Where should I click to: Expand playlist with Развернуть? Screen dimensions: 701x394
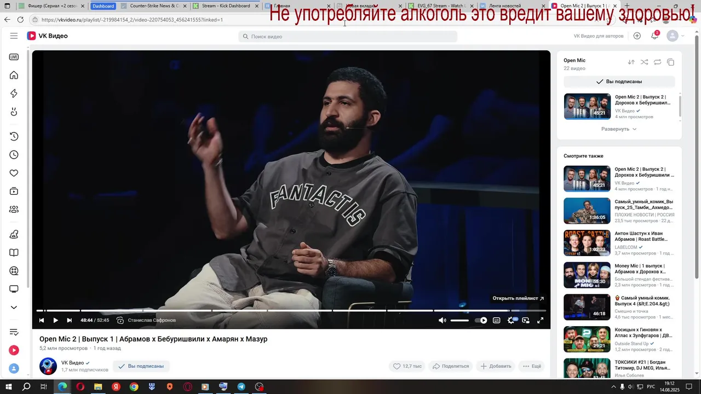tap(619, 129)
